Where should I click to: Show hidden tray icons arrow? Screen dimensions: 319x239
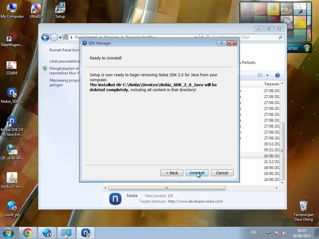click(262, 233)
